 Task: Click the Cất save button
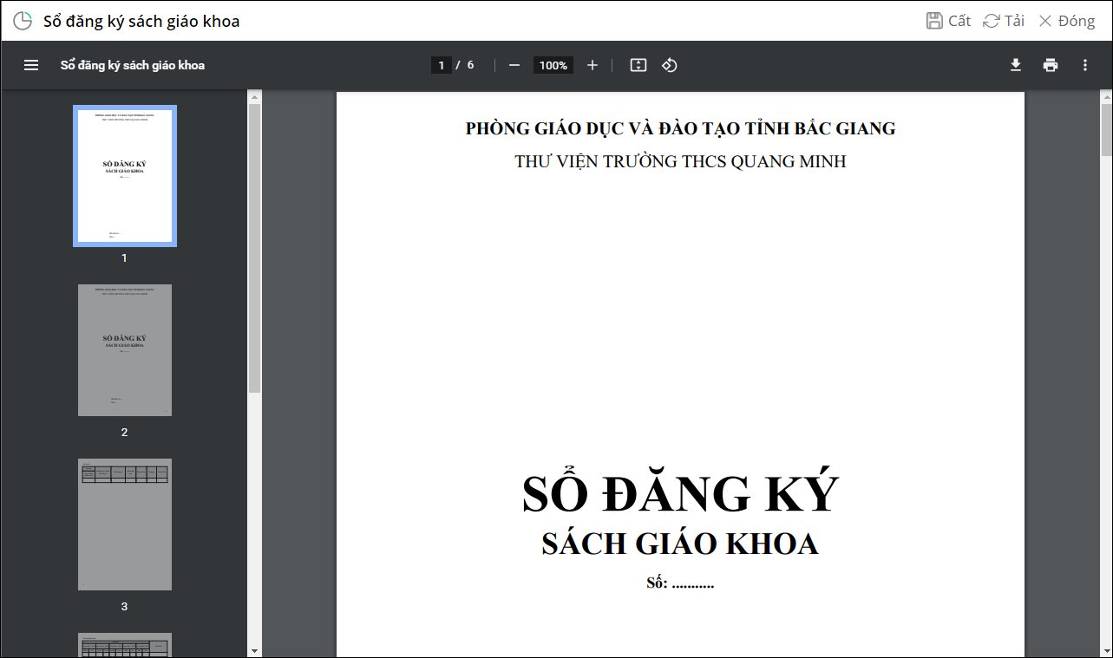tap(948, 21)
